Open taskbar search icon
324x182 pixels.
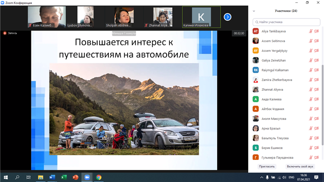tap(17, 177)
